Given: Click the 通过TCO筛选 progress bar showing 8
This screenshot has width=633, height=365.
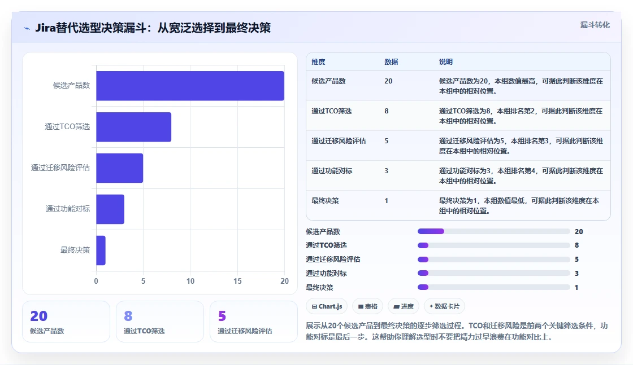Looking at the screenshot, I should point(494,245).
